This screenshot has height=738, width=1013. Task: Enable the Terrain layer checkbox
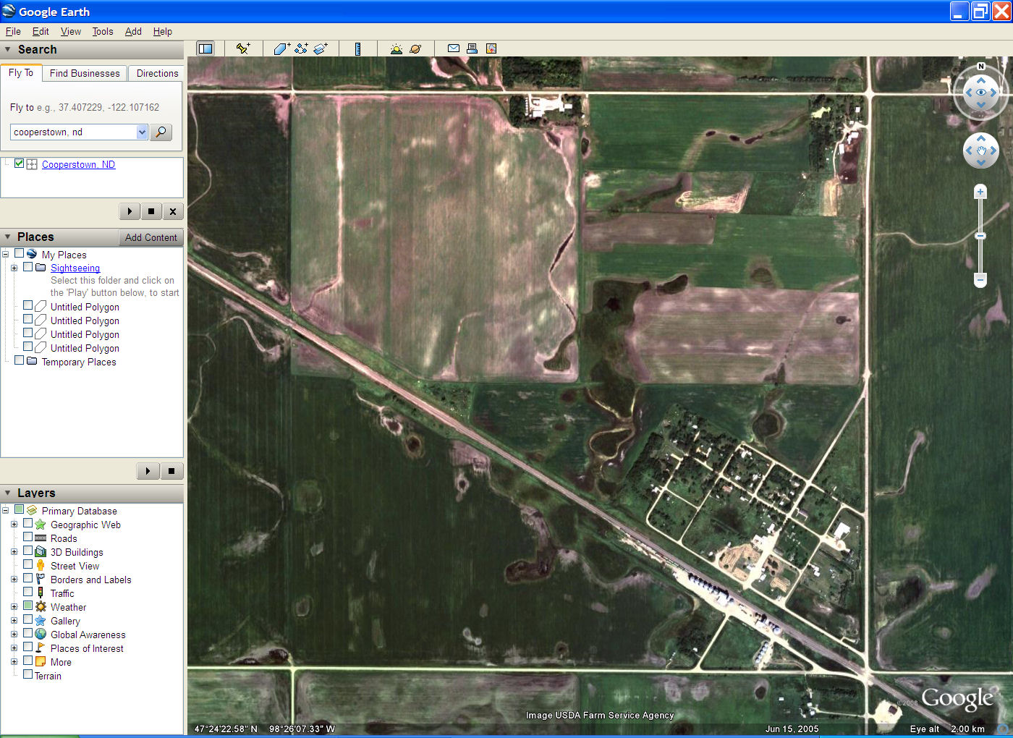point(27,674)
